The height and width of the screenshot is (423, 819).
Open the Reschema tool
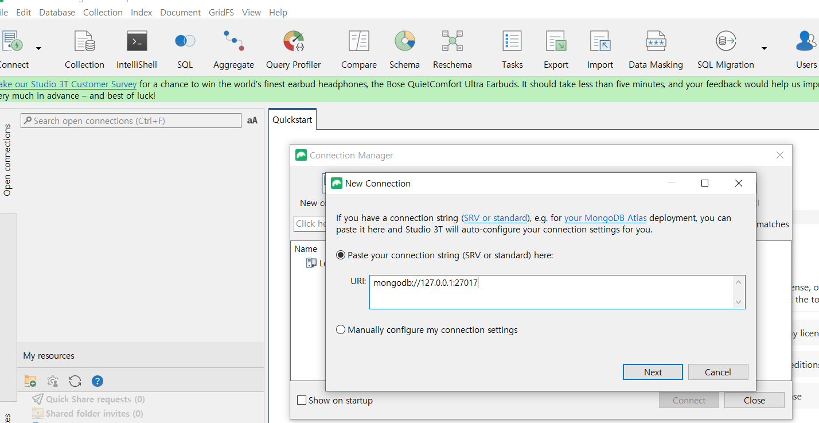pos(453,49)
